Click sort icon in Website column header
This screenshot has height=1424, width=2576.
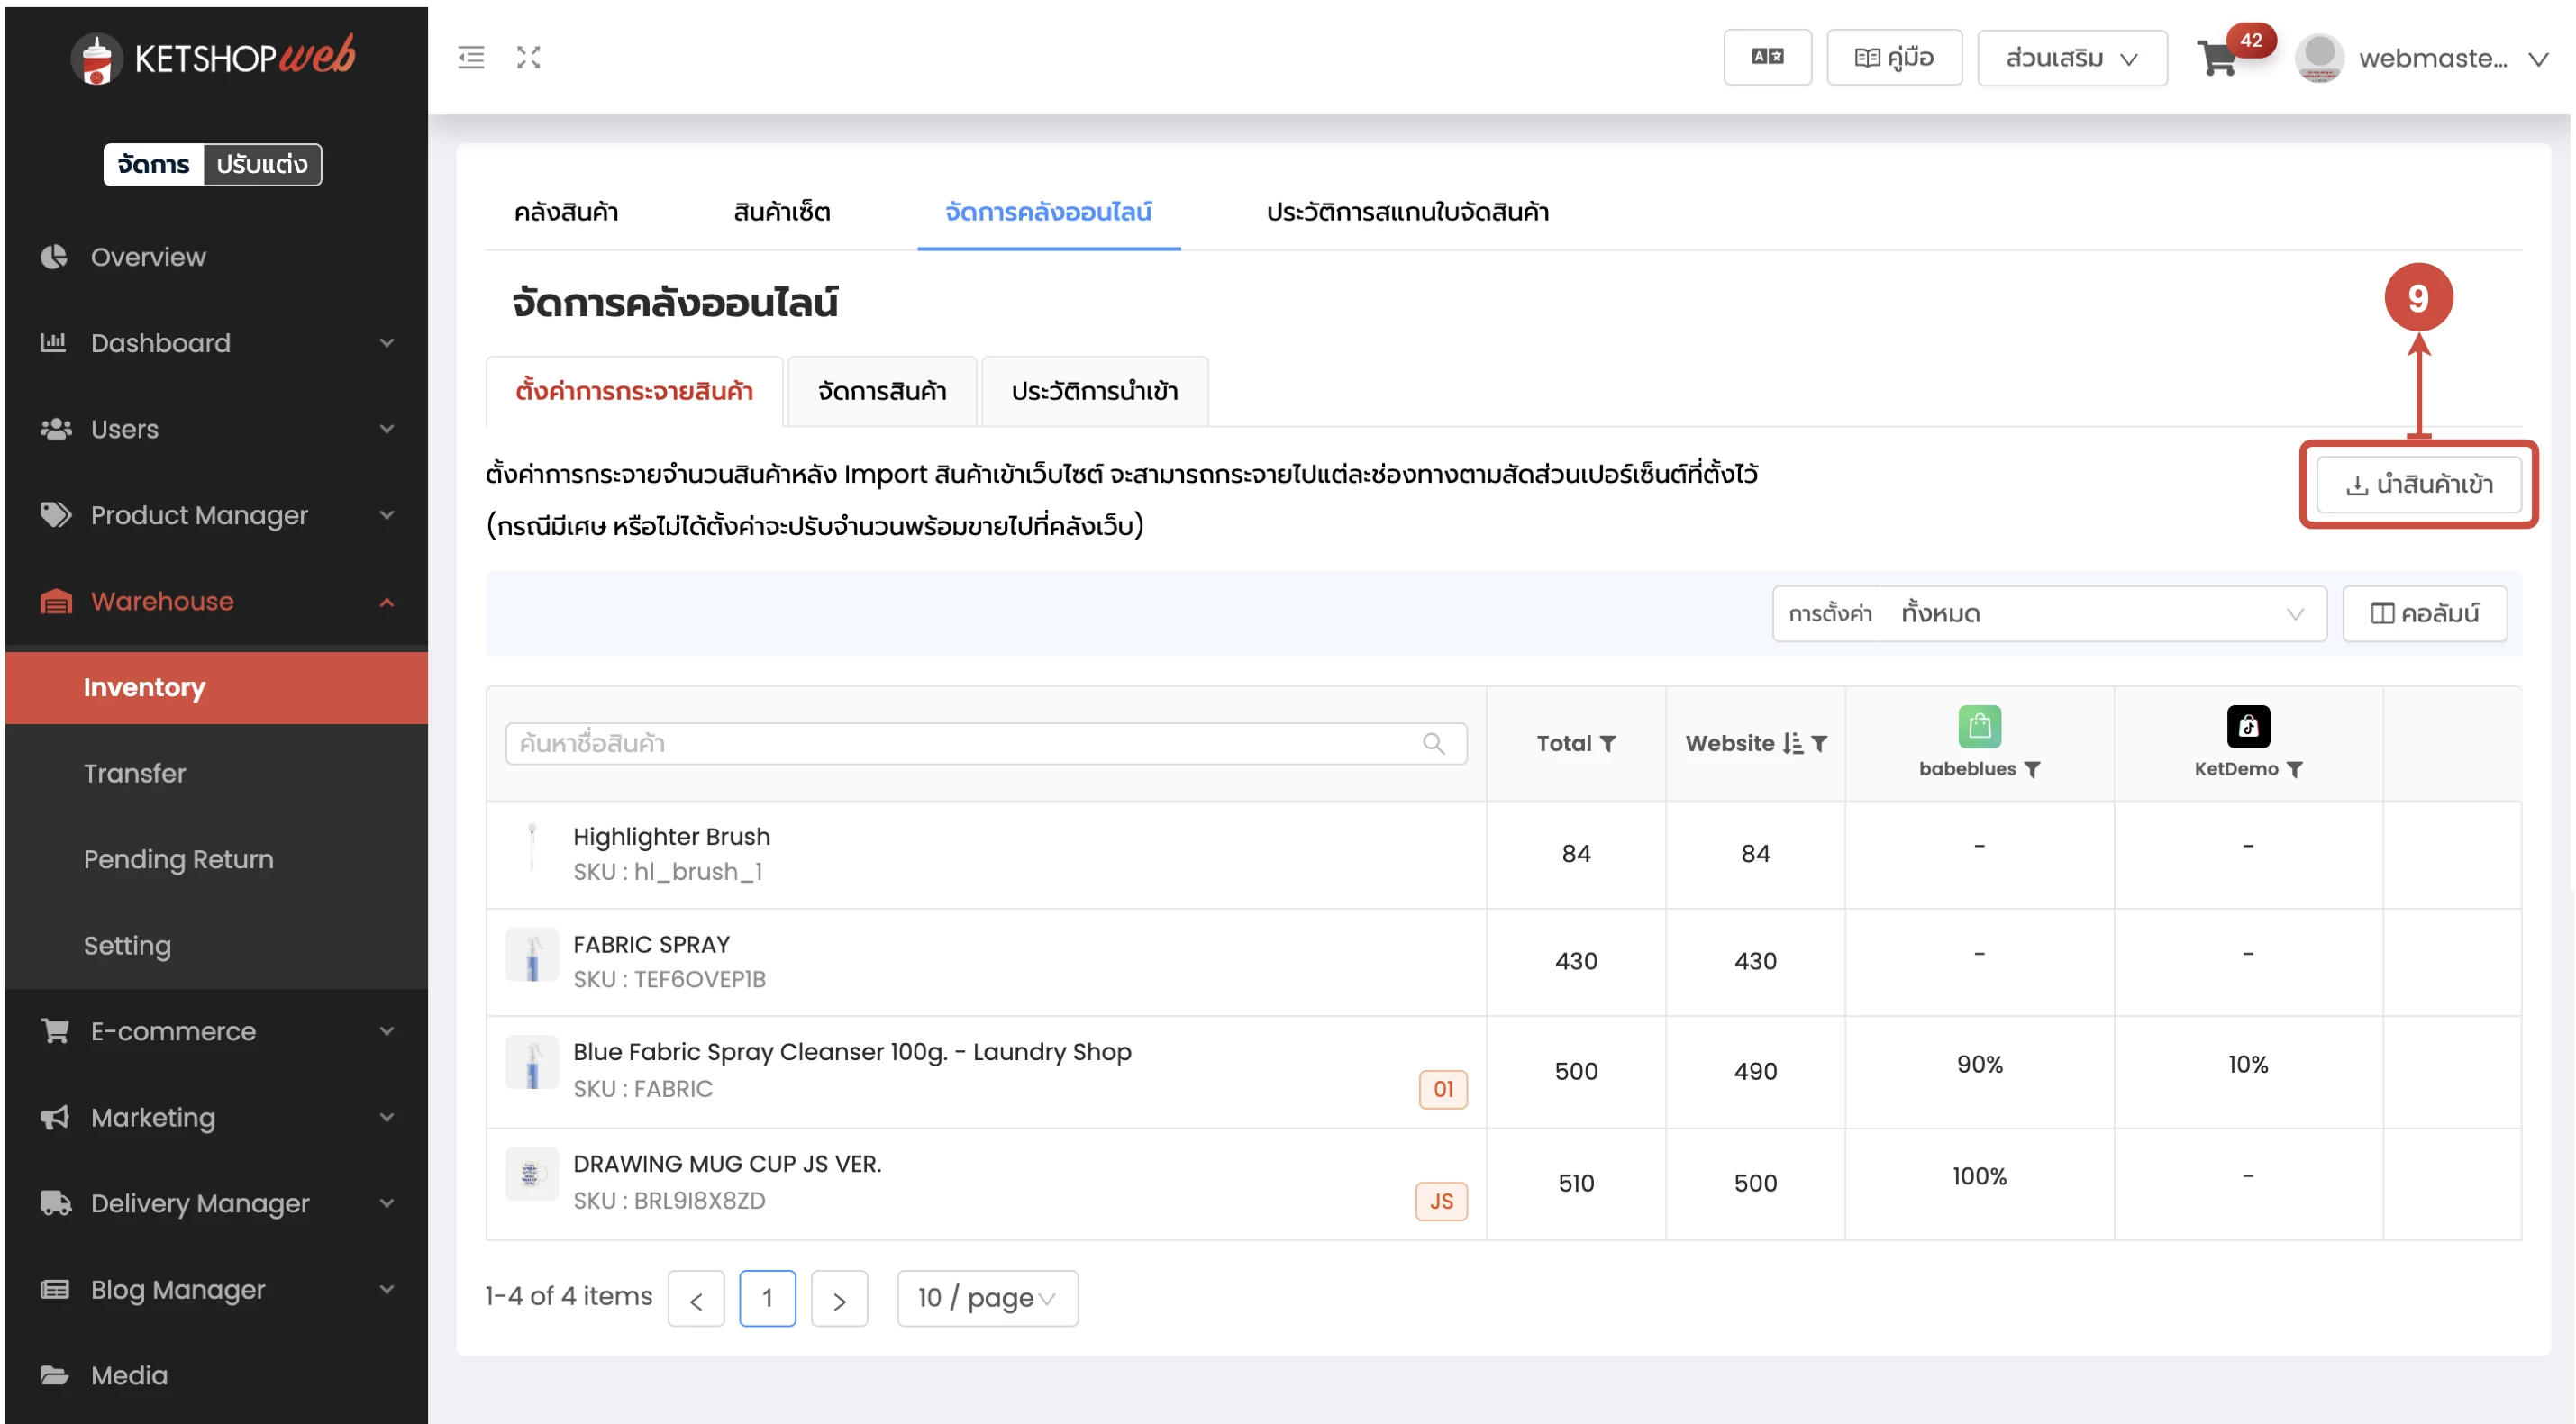pos(1793,743)
